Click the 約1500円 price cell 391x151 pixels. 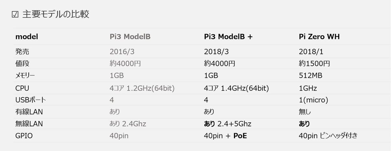314,63
